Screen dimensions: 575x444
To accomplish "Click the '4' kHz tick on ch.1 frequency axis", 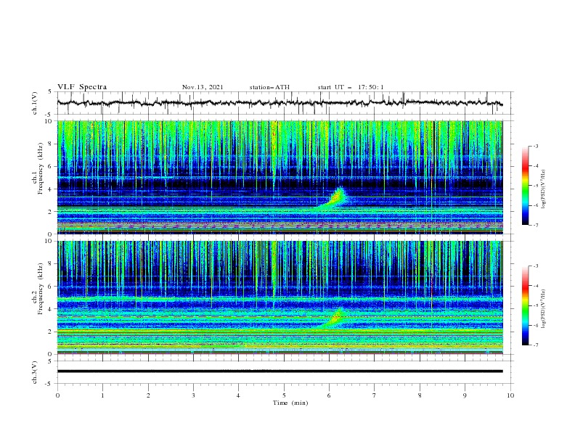I will (x=51, y=189).
